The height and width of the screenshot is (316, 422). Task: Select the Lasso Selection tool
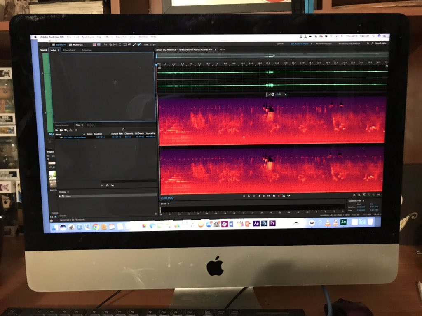pos(129,44)
